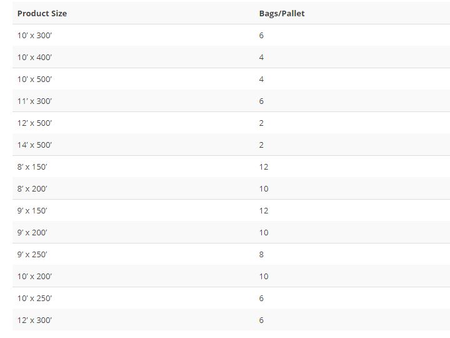Screen dimensions: 450x338
Task: Click the 12' x 500' size entry
Action: (34, 123)
